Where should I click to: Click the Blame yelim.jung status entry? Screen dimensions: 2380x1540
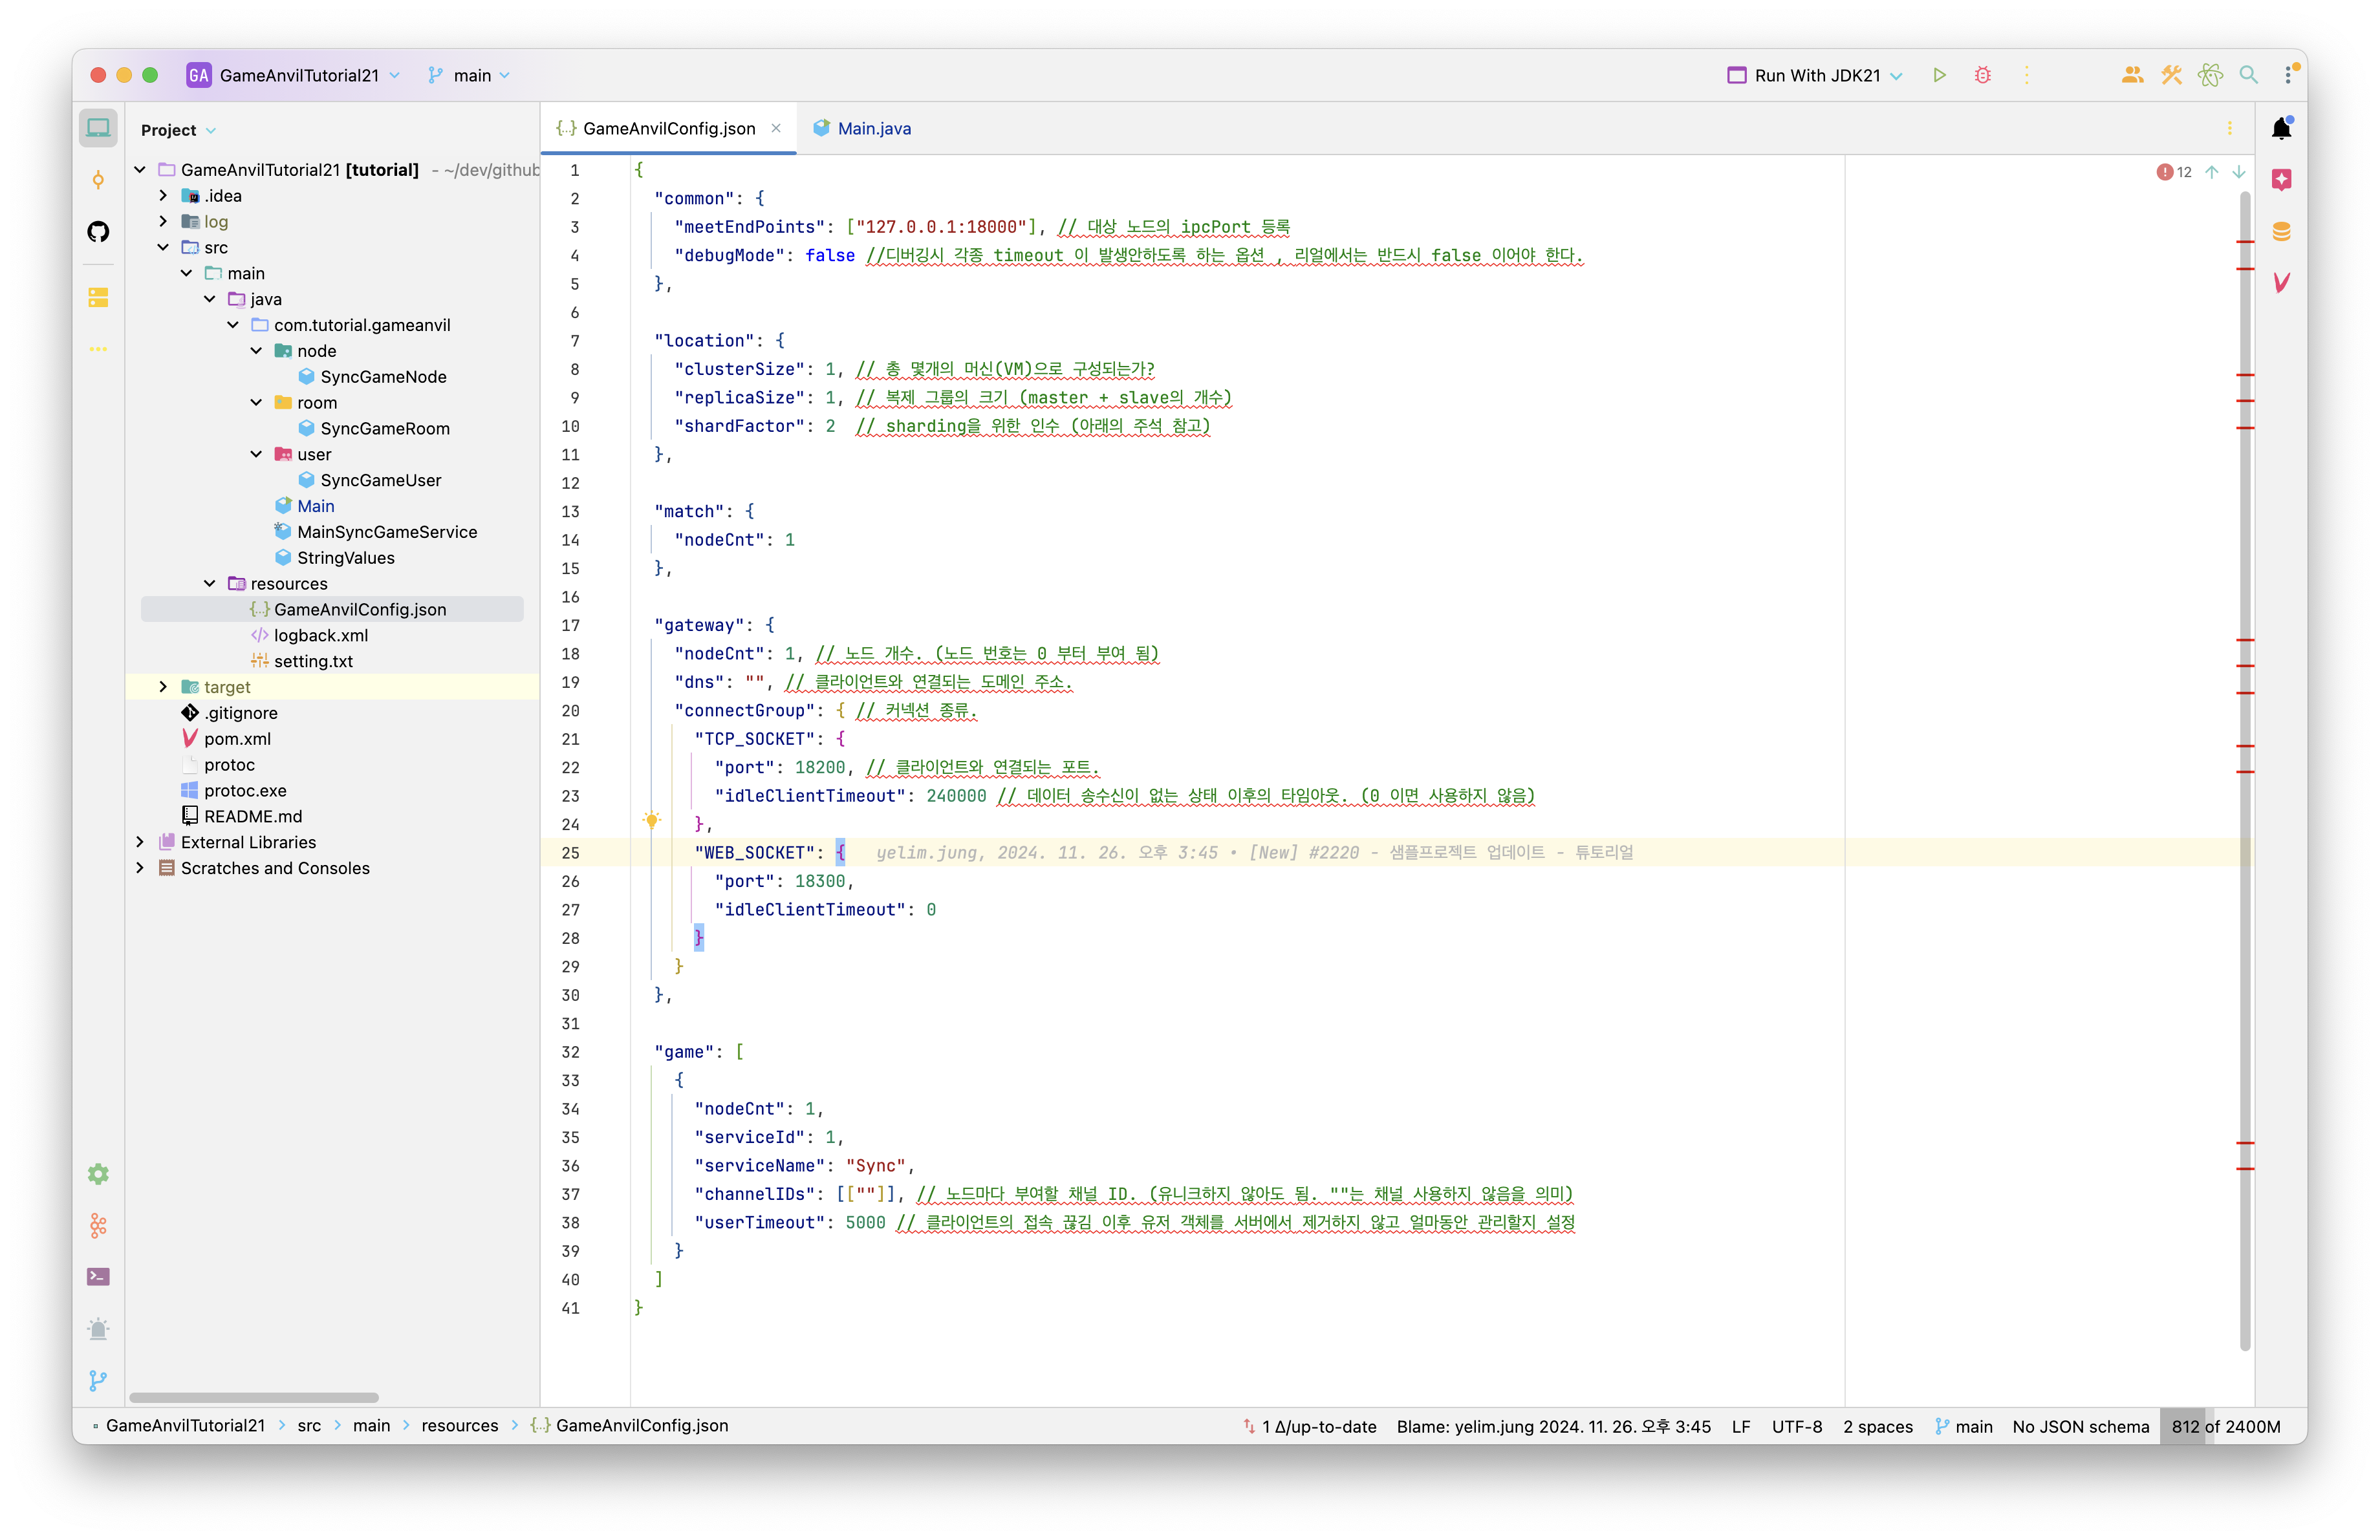pos(1553,1426)
